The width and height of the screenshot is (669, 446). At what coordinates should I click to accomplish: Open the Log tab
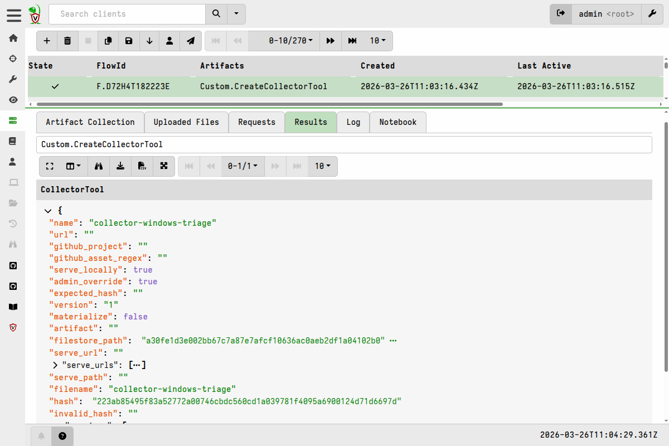[x=353, y=122]
